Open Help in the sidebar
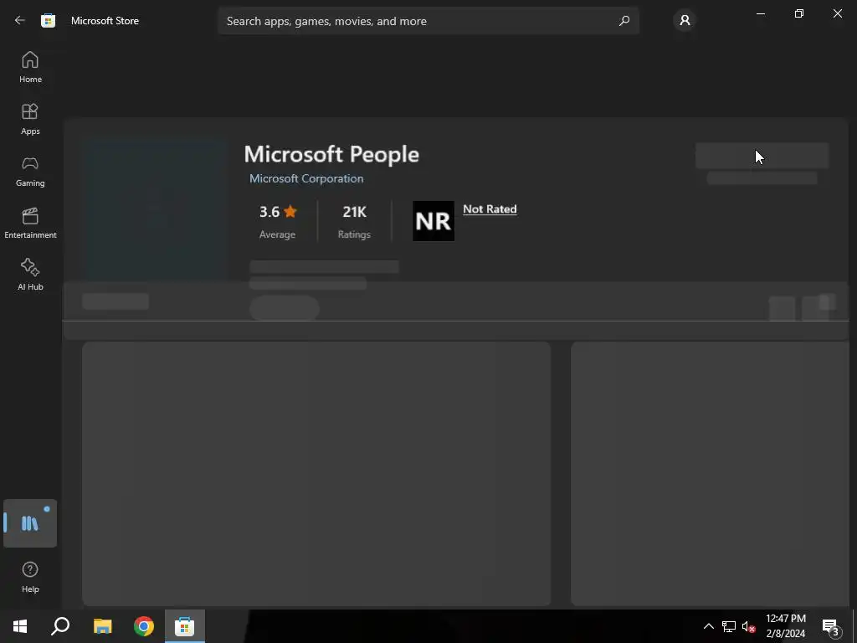Screen dimensions: 857x643 click(30, 577)
